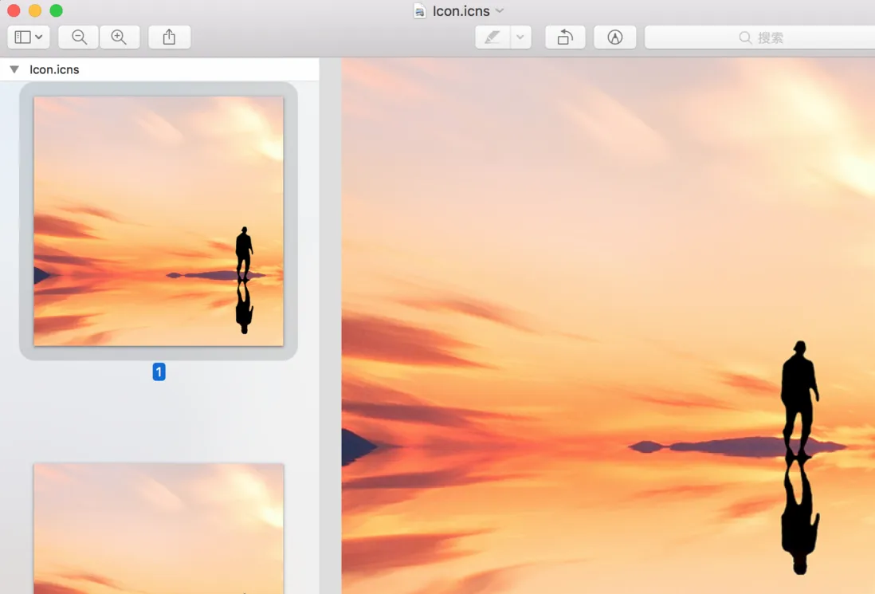The height and width of the screenshot is (594, 875).
Task: Select the second icon thumbnail
Action: tap(159, 528)
